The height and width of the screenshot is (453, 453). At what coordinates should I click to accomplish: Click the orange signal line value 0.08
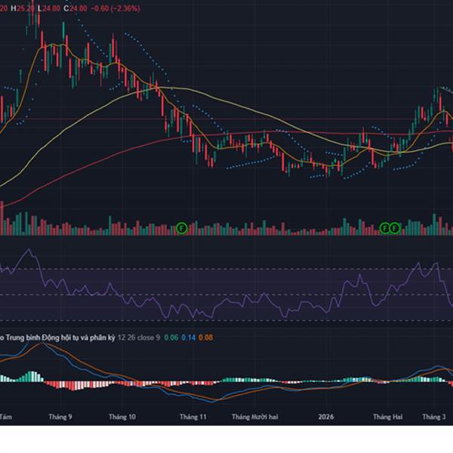205,337
